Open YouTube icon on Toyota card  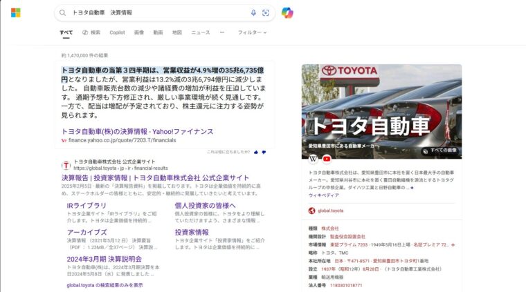point(327,159)
